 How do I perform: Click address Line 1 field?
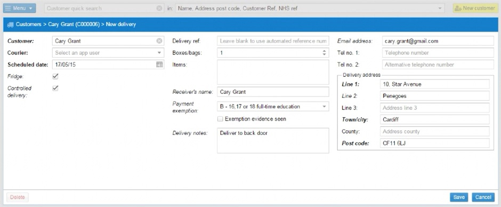435,84
